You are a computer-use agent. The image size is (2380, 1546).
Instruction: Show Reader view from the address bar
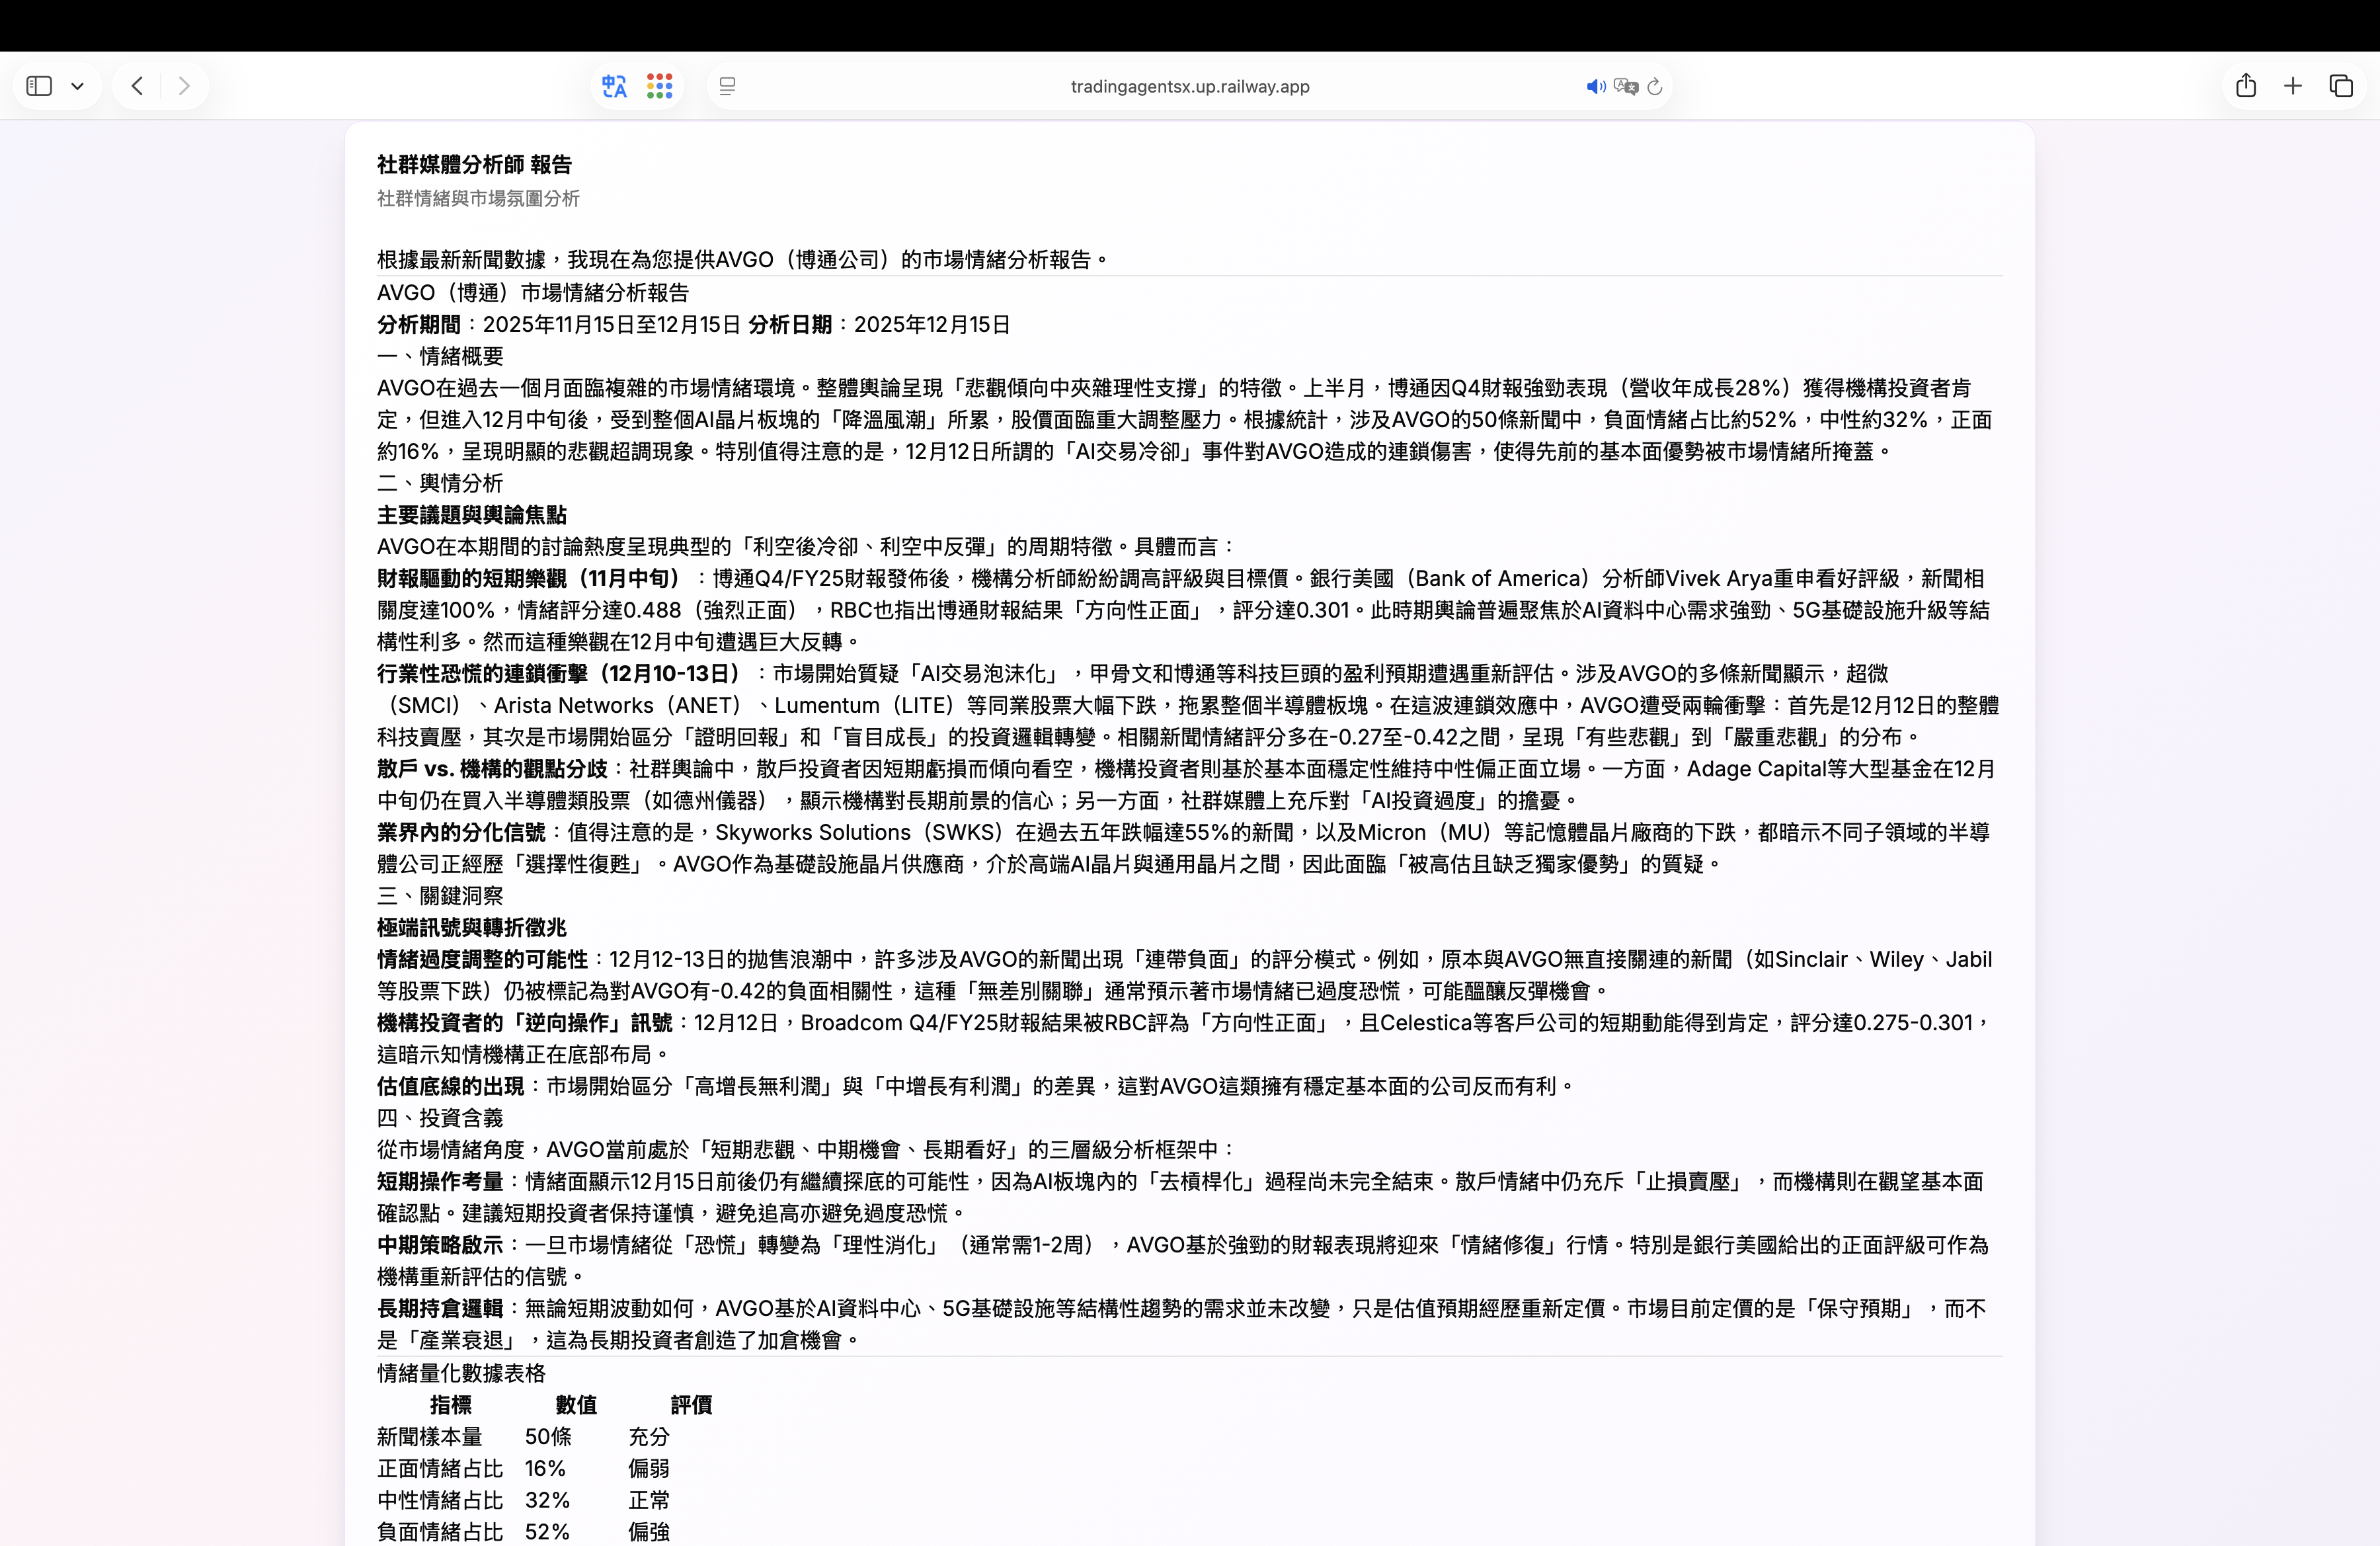728,87
